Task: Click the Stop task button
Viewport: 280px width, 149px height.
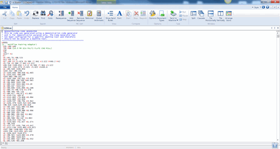Action: pyautogui.click(x=183, y=19)
